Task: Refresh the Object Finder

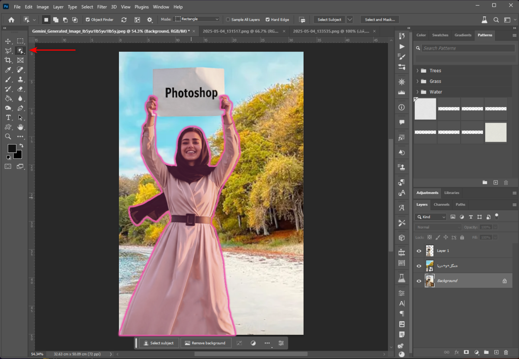Action: click(124, 19)
